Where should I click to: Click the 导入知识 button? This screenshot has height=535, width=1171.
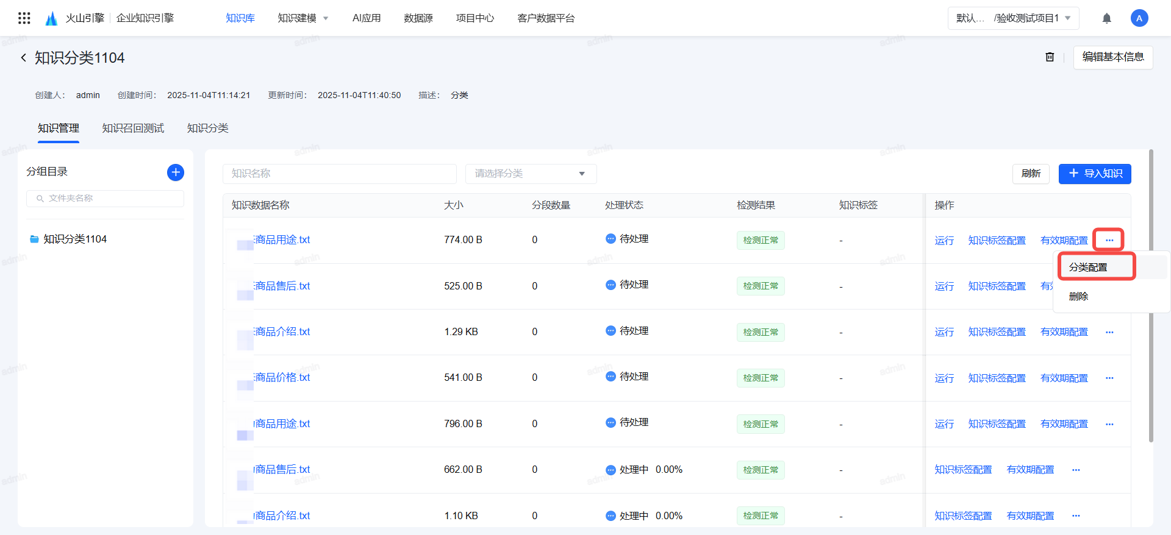[1095, 174]
